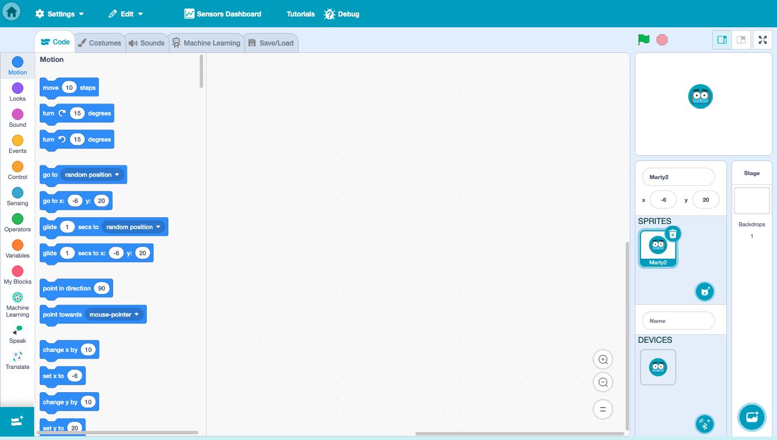Select the Marty2 sprite thumbnail
This screenshot has width=777, height=440.
658,248
